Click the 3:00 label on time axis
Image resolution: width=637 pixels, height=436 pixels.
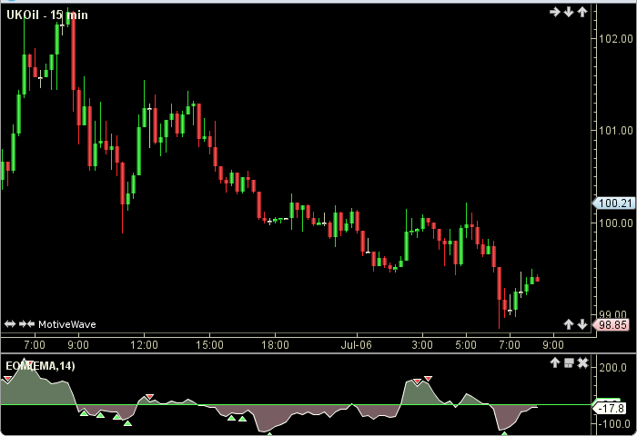click(422, 345)
